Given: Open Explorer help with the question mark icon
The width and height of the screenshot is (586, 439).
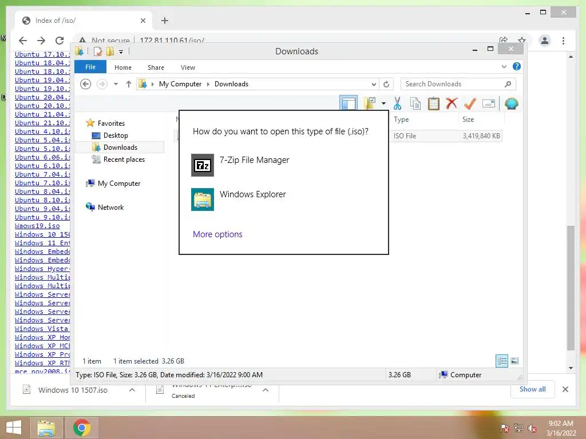Looking at the screenshot, I should [517, 66].
